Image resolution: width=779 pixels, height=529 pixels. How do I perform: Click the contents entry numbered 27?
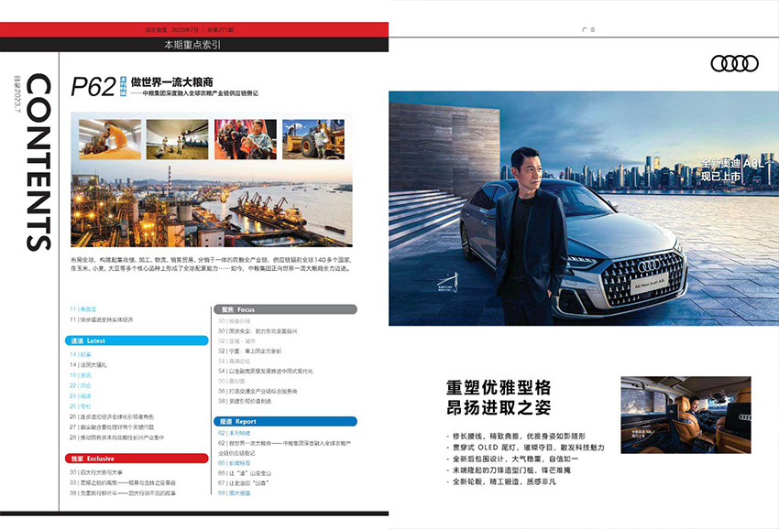[112, 427]
